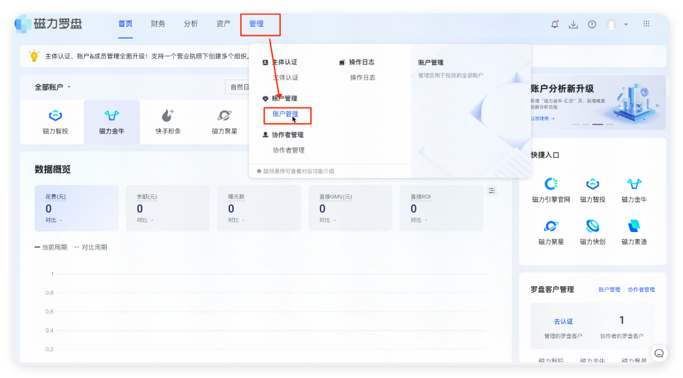This screenshot has width=683, height=378.
Task: Click the 去认证 link
Action: [x=563, y=321]
